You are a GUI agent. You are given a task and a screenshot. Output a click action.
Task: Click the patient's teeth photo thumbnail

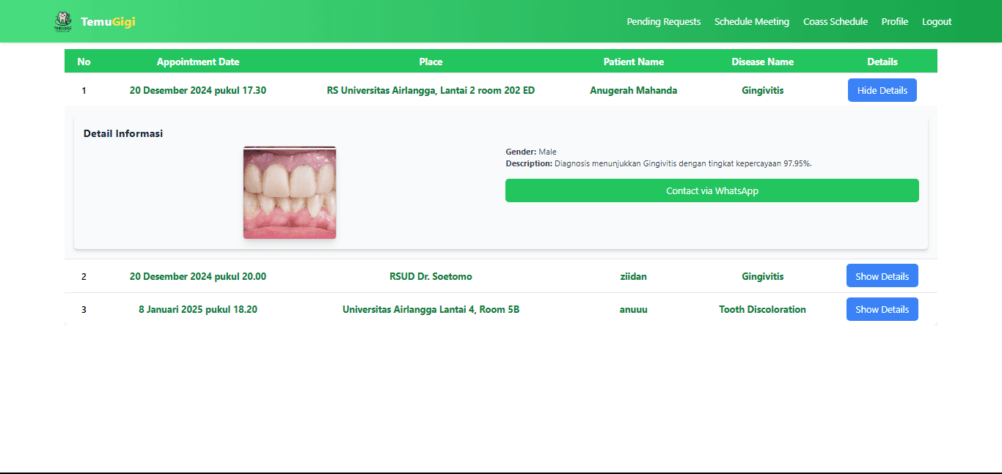coord(290,193)
